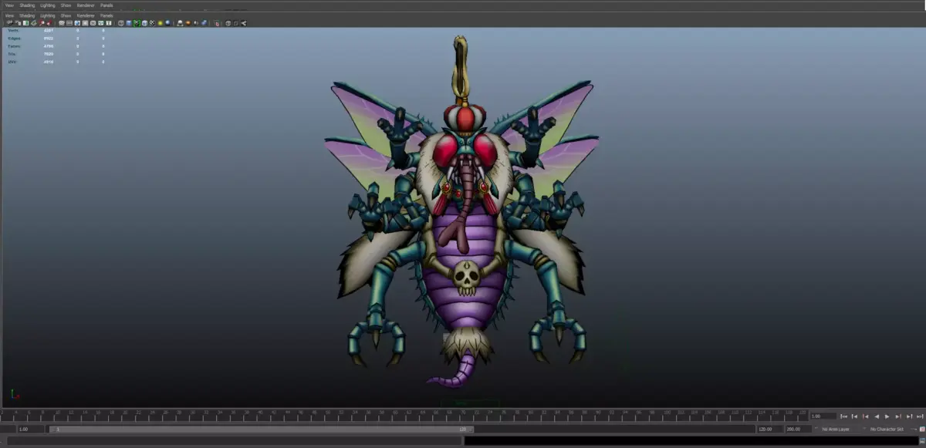Toggle the Field Chart icon

click(93, 23)
